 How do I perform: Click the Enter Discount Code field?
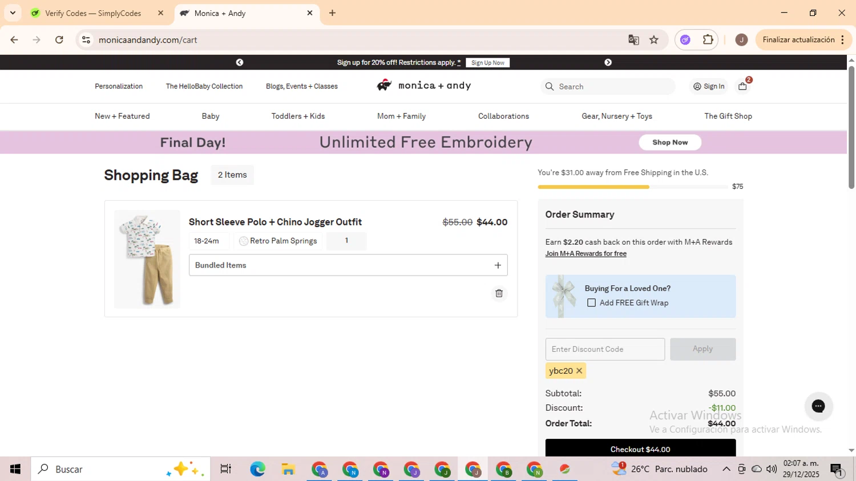click(x=605, y=349)
